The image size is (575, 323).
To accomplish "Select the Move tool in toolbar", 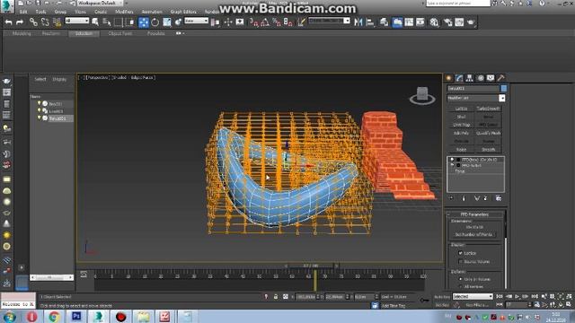I will coord(144,22).
